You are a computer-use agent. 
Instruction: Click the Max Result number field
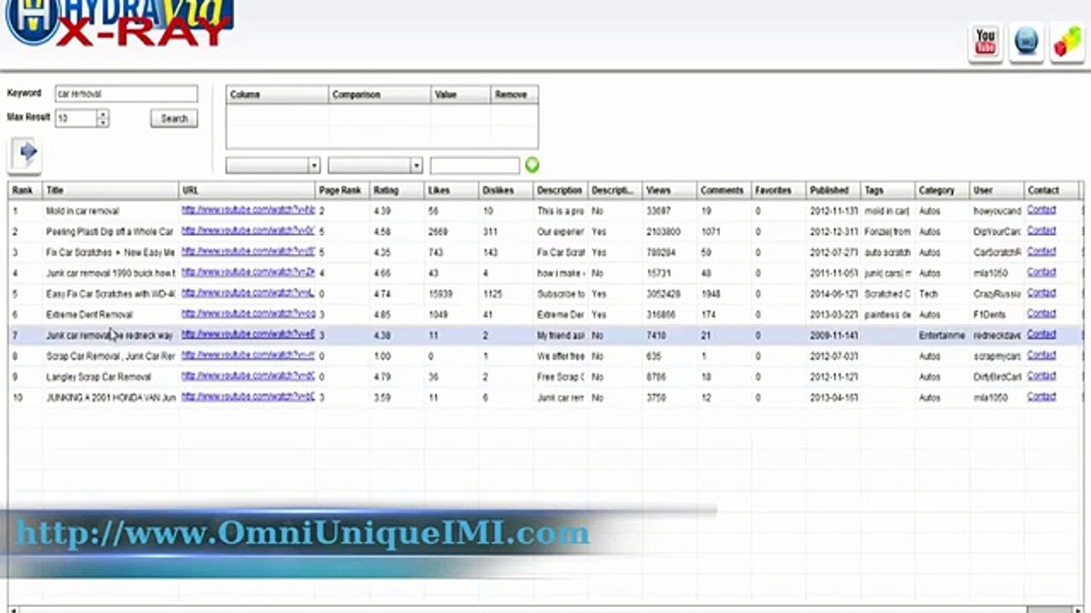pos(77,118)
